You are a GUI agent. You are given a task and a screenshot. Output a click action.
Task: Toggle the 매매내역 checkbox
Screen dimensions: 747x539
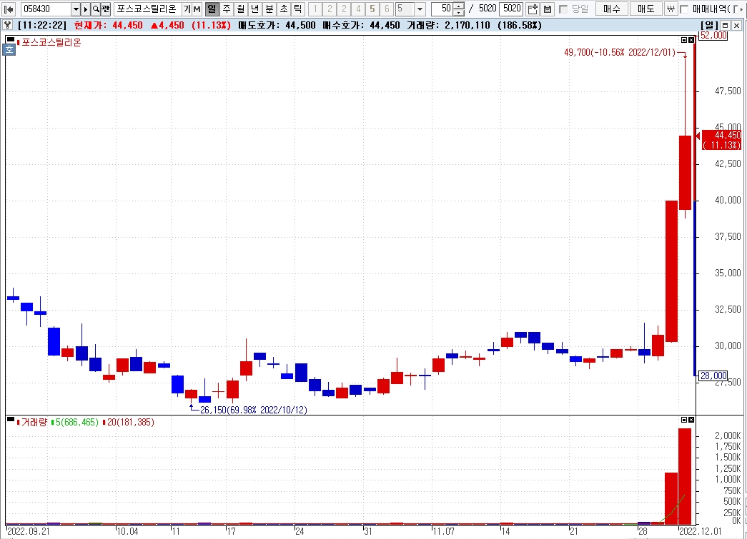(684, 9)
